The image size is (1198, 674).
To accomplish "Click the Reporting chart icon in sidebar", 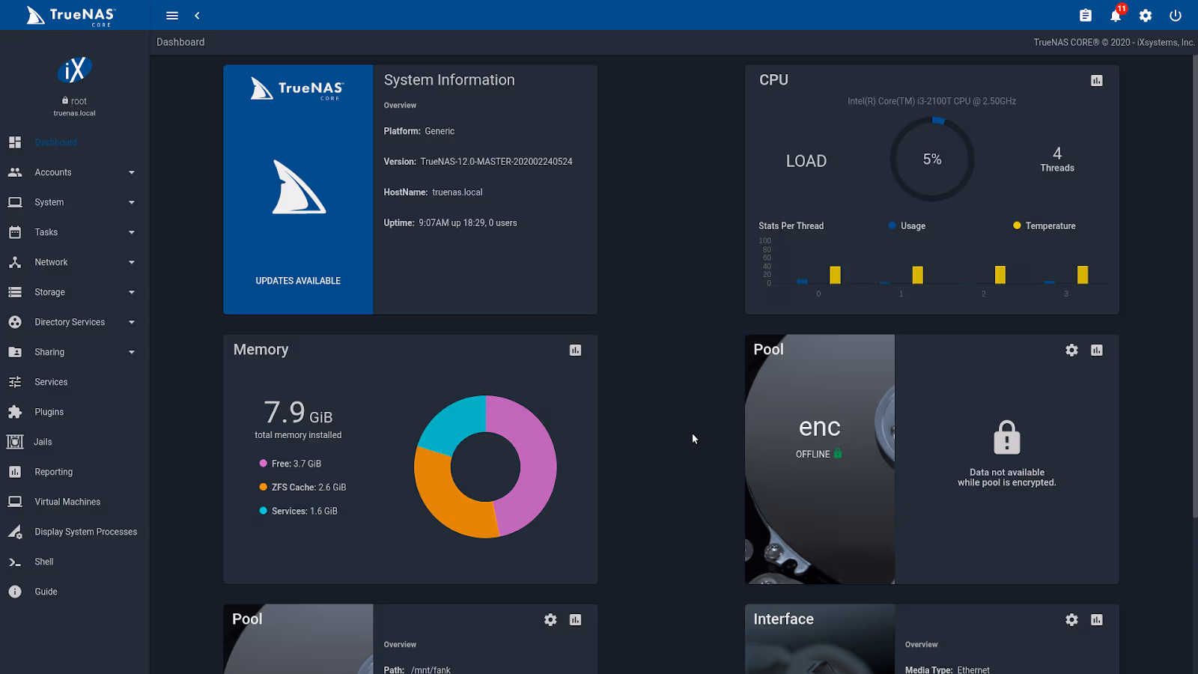I will 15,472.
